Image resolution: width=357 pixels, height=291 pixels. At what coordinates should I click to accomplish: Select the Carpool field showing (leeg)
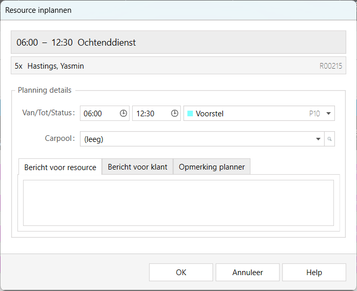(x=197, y=139)
